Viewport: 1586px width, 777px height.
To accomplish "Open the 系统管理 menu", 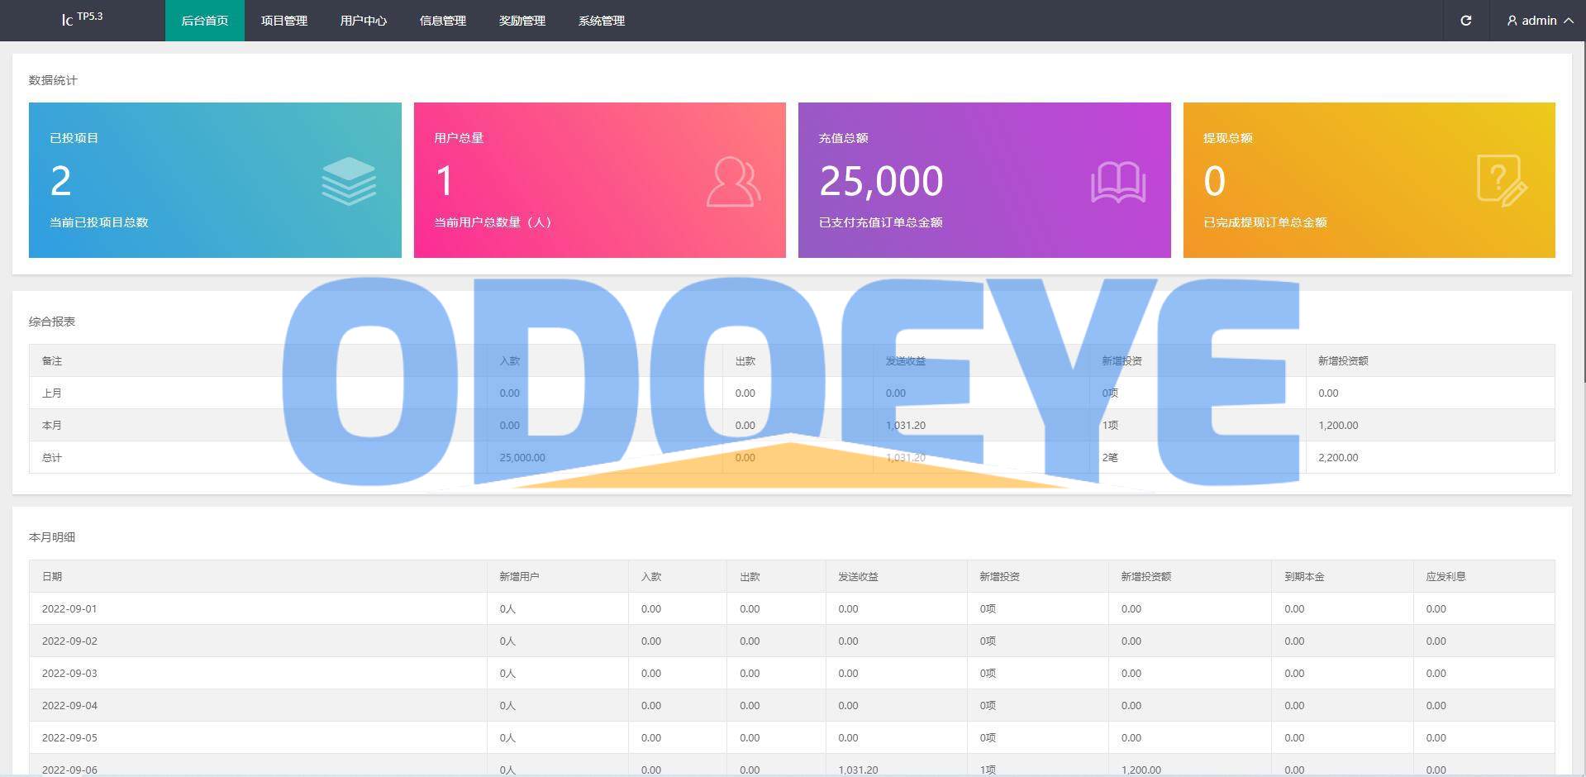I will [x=602, y=21].
